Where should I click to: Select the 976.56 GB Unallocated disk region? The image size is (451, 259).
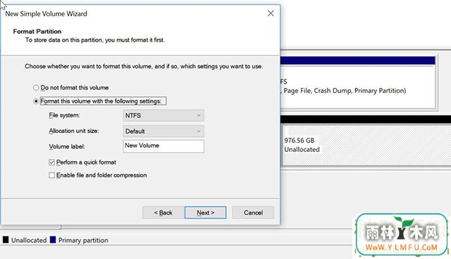pyautogui.click(x=366, y=145)
